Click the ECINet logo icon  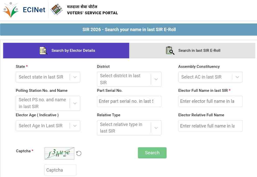(11, 10)
